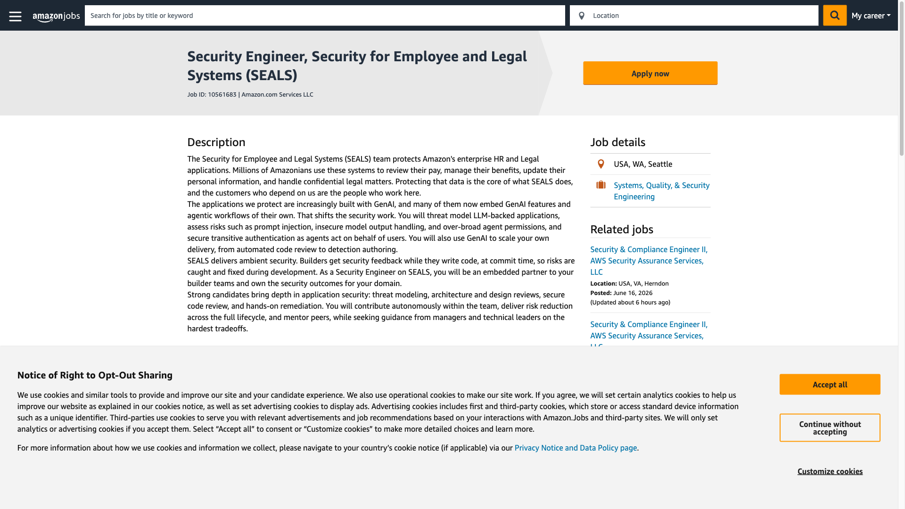Click the Description heading
This screenshot has height=509, width=905.
[216, 142]
